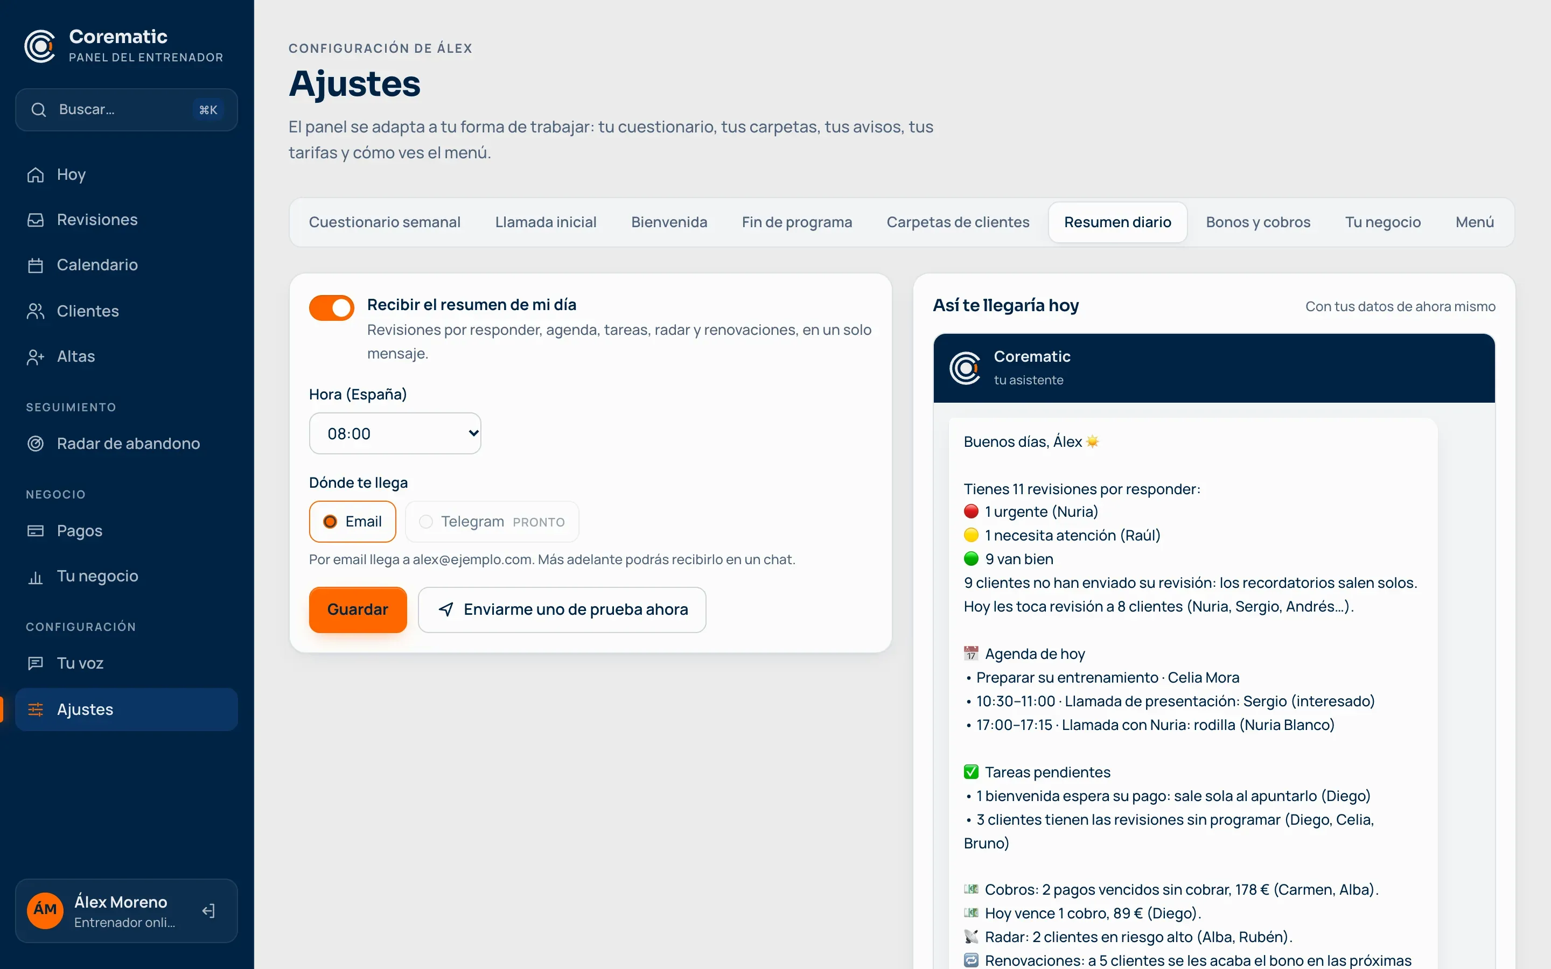Open Pagos via its card icon
Viewport: 1551px width, 969px height.
pyautogui.click(x=35, y=531)
